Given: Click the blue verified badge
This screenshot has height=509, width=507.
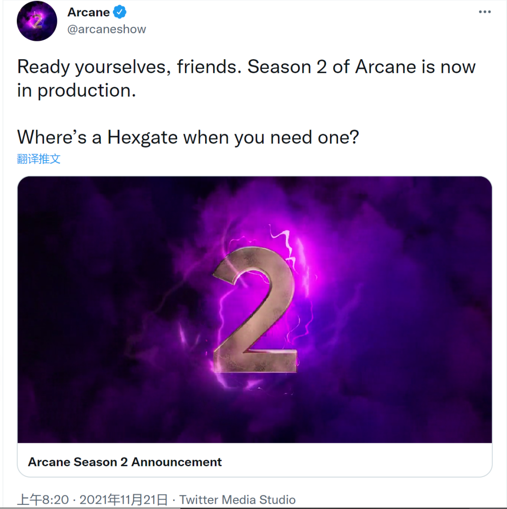Looking at the screenshot, I should click(120, 12).
